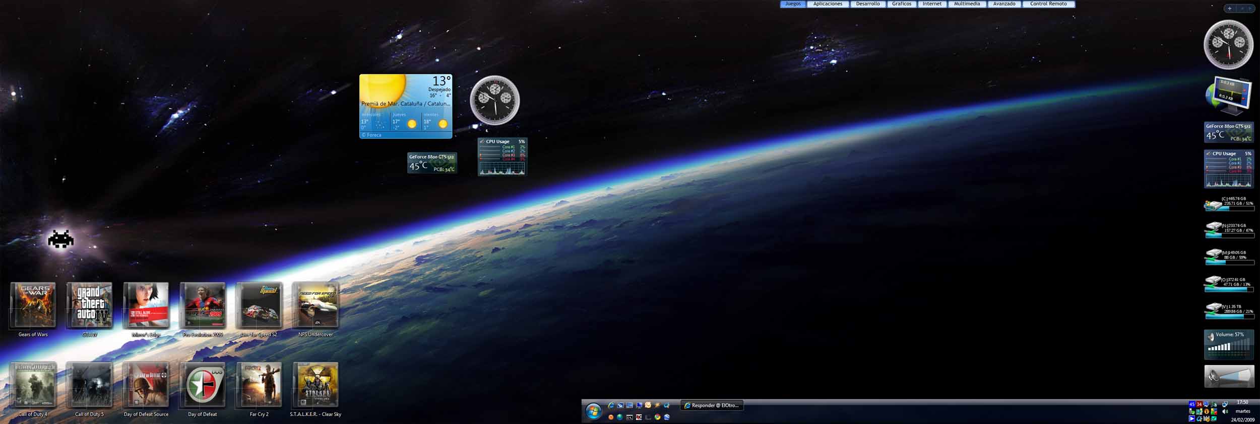Open Google Chrome from Quick Launch
This screenshot has width=1260, height=424.
coord(658,417)
